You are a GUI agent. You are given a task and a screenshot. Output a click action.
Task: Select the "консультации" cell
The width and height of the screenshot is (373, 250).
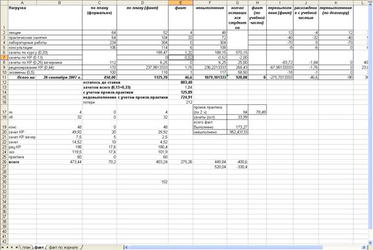[45, 47]
